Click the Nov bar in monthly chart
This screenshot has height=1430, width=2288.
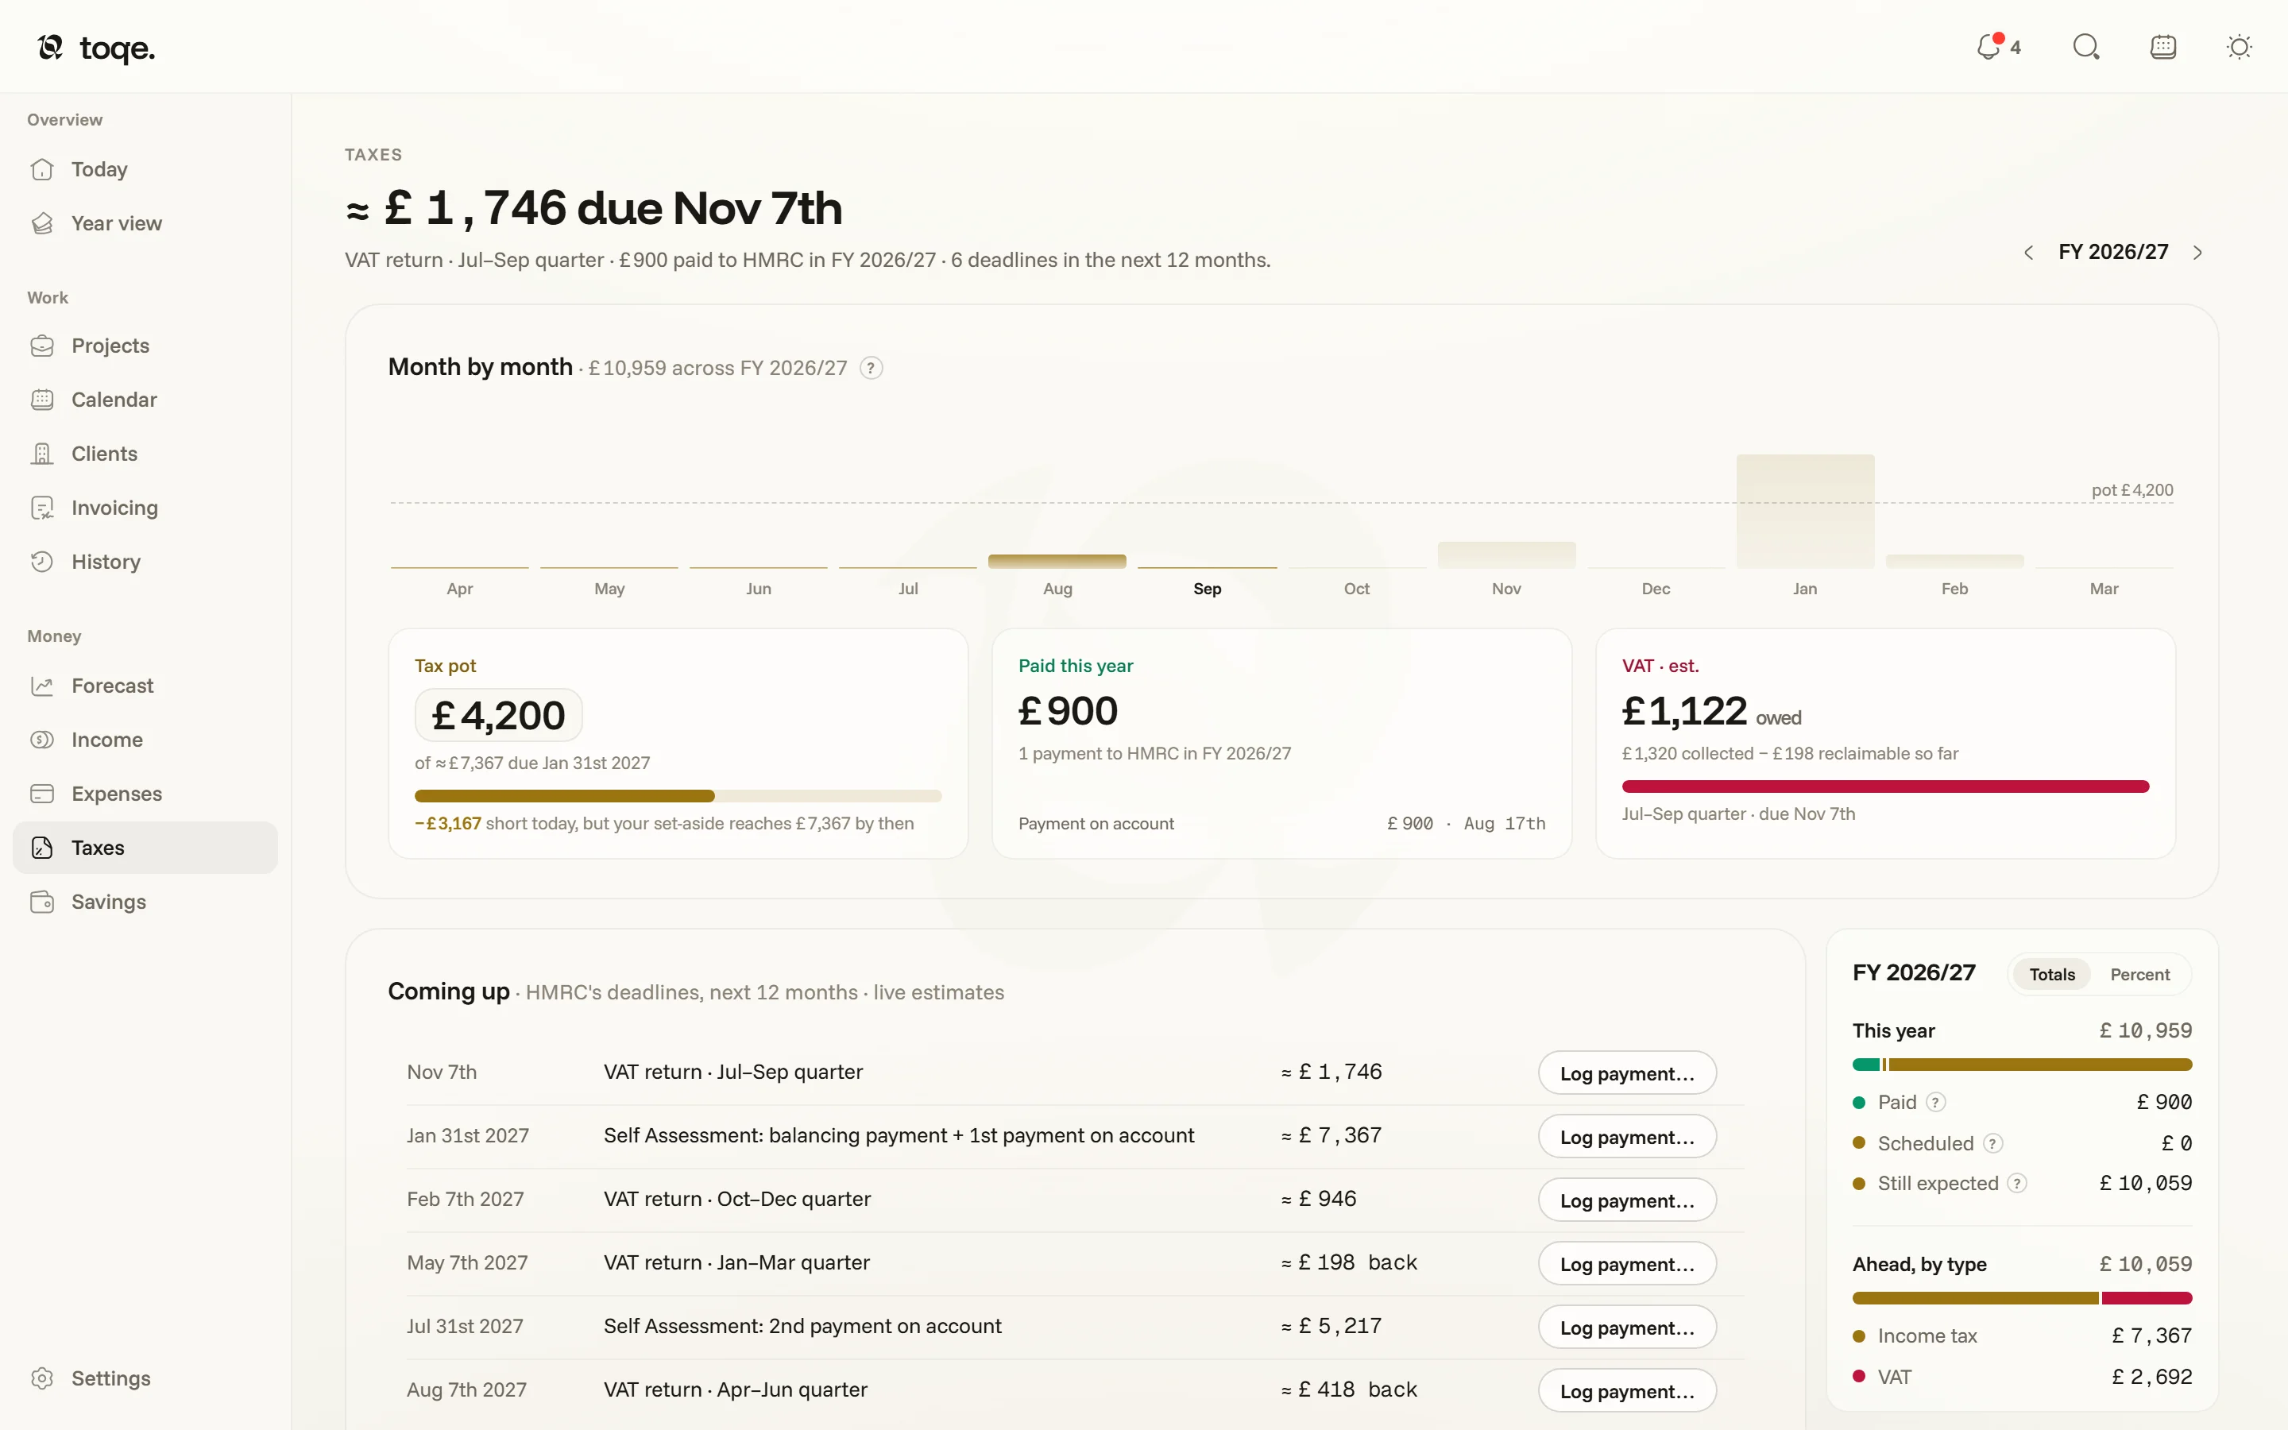coord(1506,555)
